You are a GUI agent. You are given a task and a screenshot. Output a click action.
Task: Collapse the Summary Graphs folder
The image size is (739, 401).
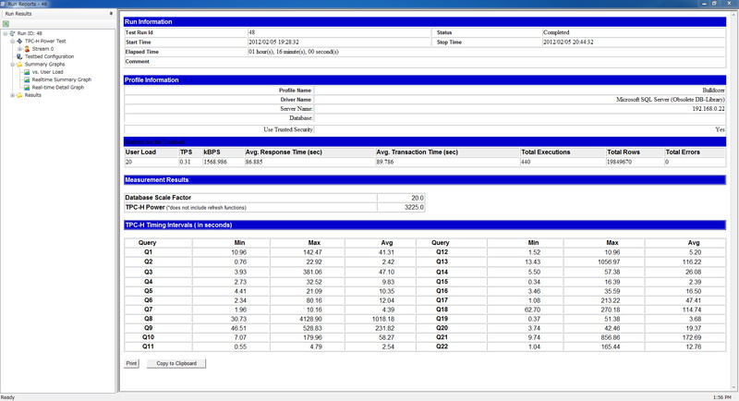[13, 64]
